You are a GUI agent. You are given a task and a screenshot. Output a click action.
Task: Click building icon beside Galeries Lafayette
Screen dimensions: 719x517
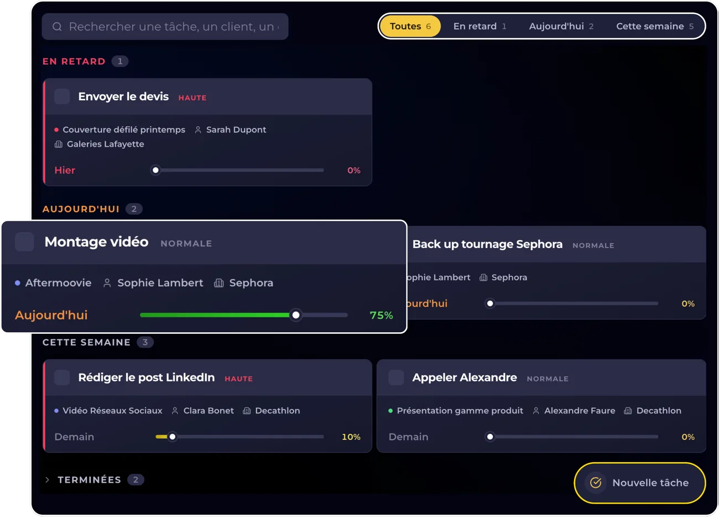click(x=59, y=144)
